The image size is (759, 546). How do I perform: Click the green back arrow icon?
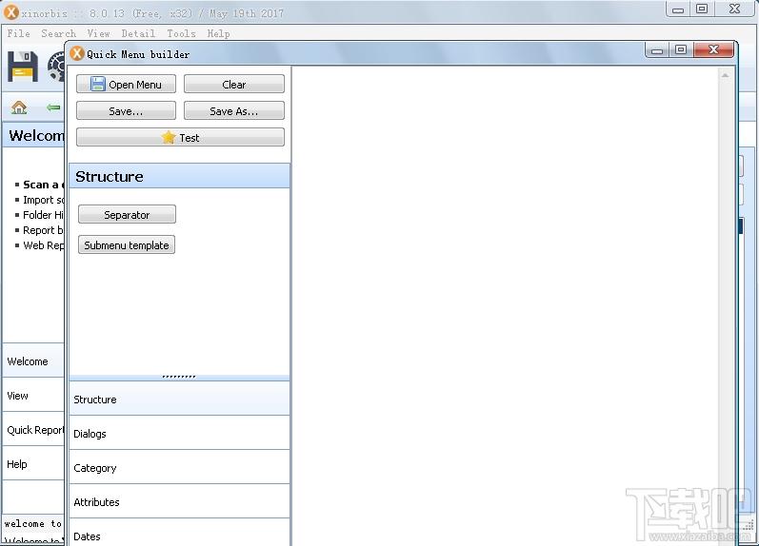pos(54,107)
